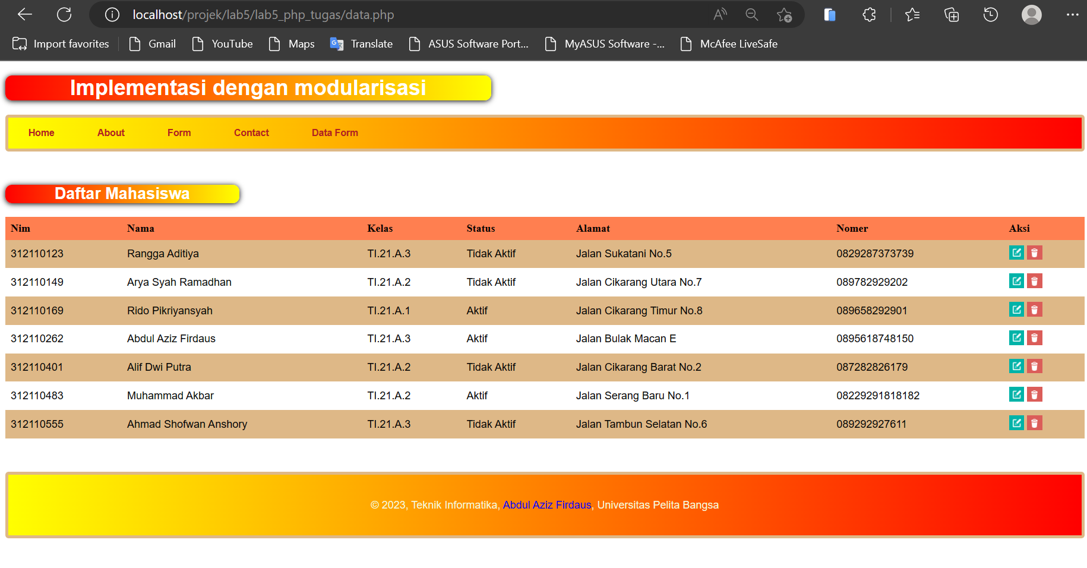Viewport: 1087px width, 568px height.
Task: Delete Muhammad Akbar's entry
Action: tap(1035, 394)
